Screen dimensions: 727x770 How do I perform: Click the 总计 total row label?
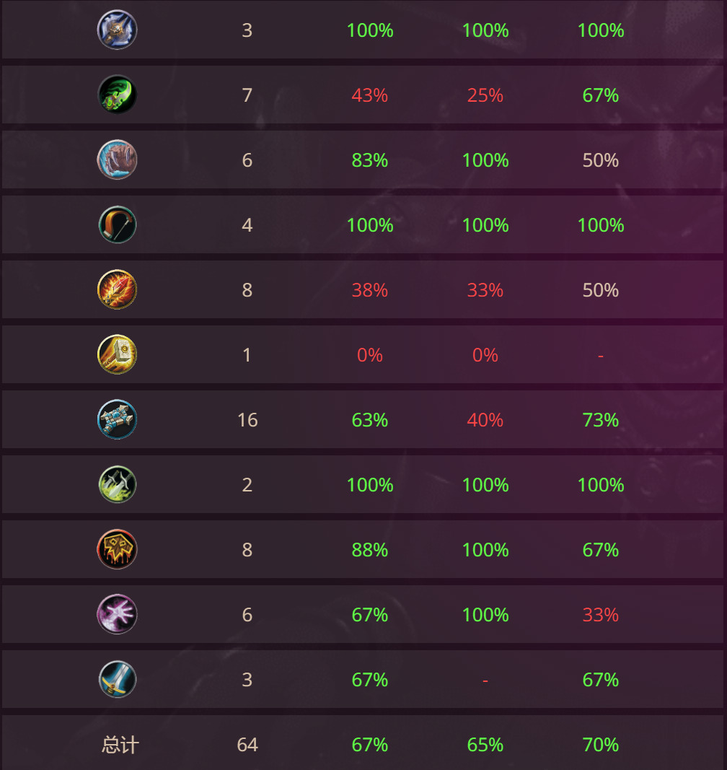[120, 745]
